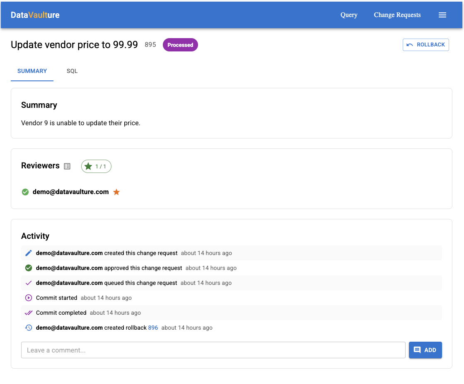The image size is (464, 384).
Task: Follow the rollback 896 link
Action: (x=153, y=328)
